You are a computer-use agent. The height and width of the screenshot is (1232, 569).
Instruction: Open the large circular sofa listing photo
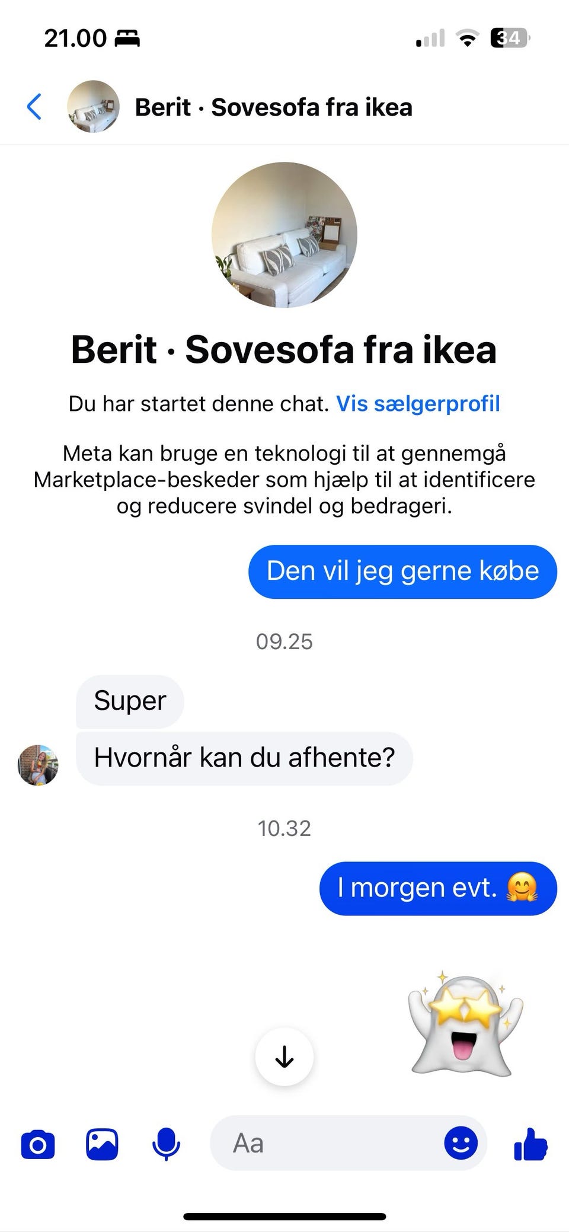284,235
